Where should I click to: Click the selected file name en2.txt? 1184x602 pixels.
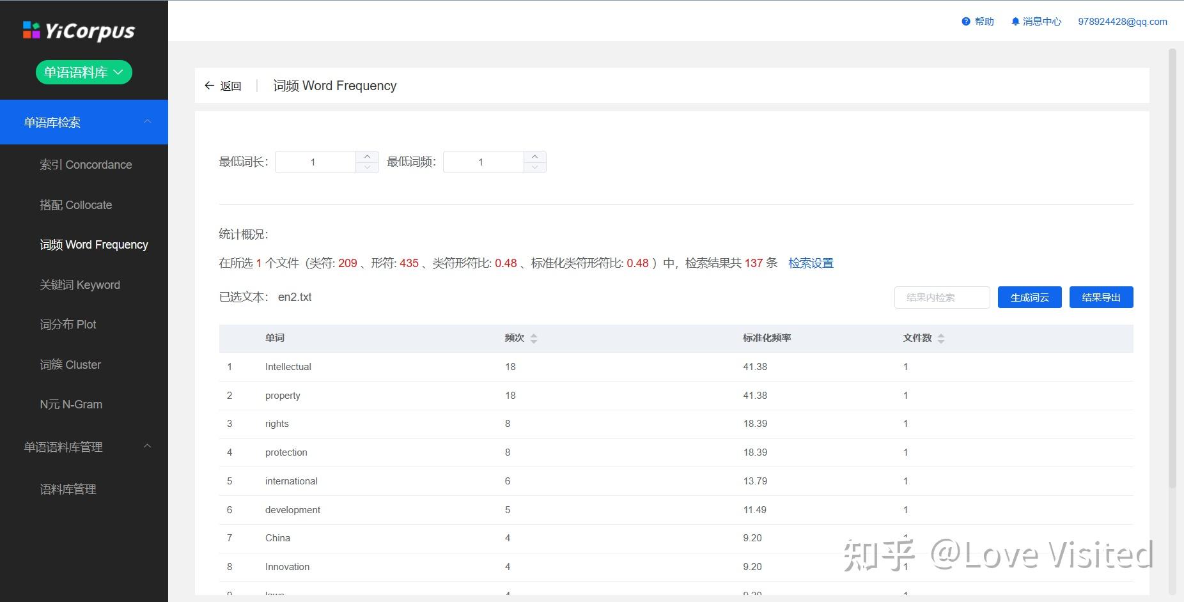pos(295,297)
